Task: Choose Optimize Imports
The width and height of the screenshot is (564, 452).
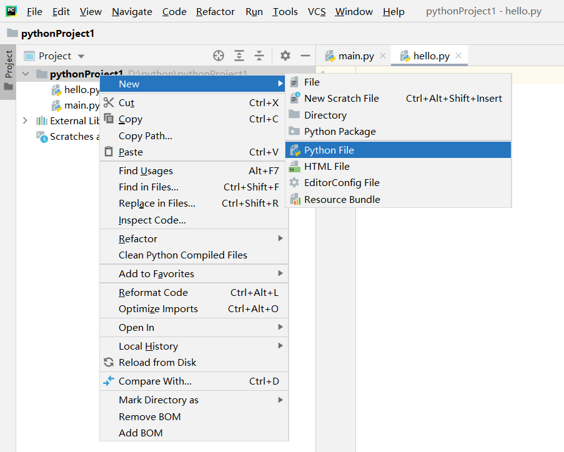Action: [x=194, y=308]
